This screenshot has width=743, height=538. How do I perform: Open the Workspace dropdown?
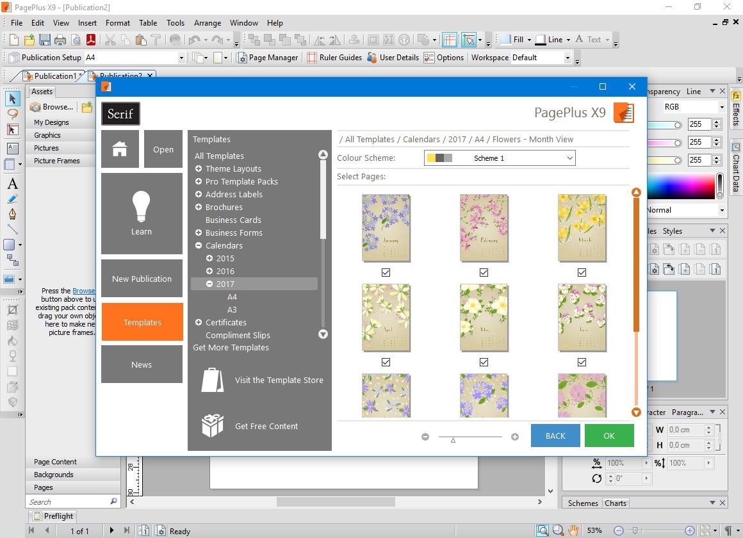pos(567,58)
